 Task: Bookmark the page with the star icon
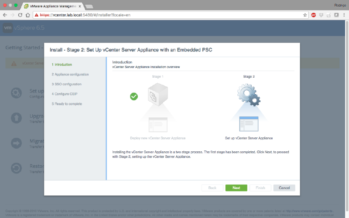(x=305, y=15)
